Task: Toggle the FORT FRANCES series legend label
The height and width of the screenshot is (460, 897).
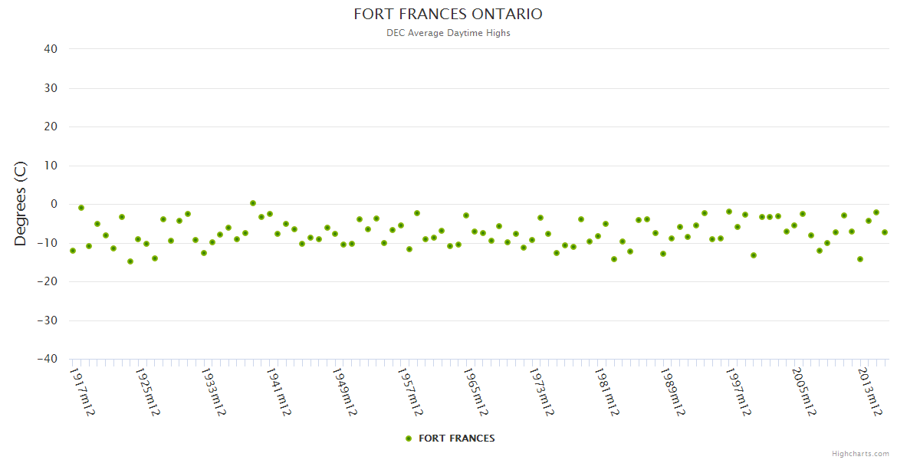Action: pos(456,439)
